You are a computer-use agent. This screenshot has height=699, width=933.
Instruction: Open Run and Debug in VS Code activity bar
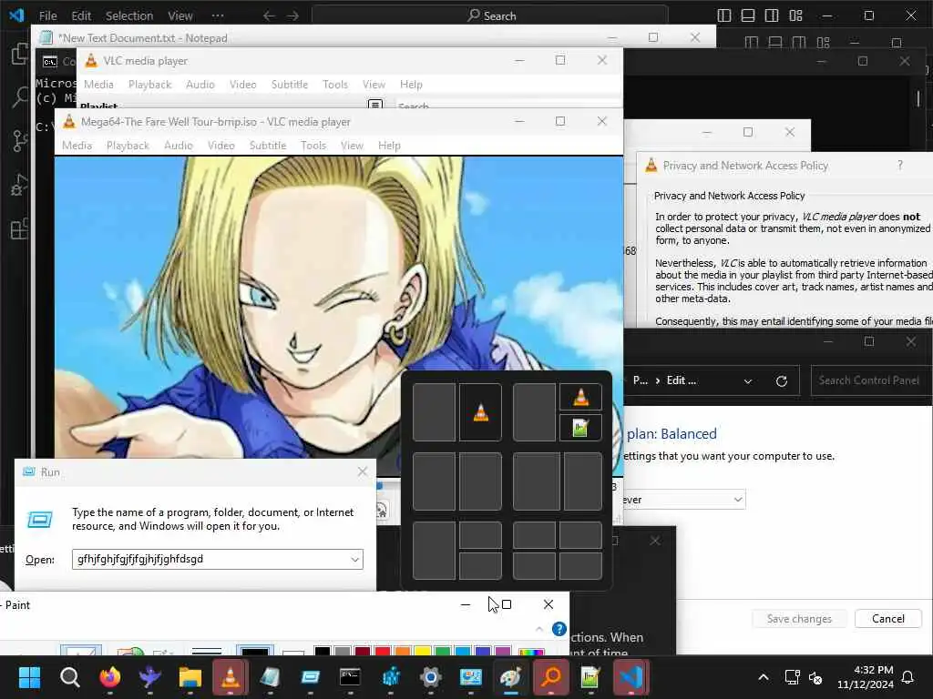(x=20, y=186)
